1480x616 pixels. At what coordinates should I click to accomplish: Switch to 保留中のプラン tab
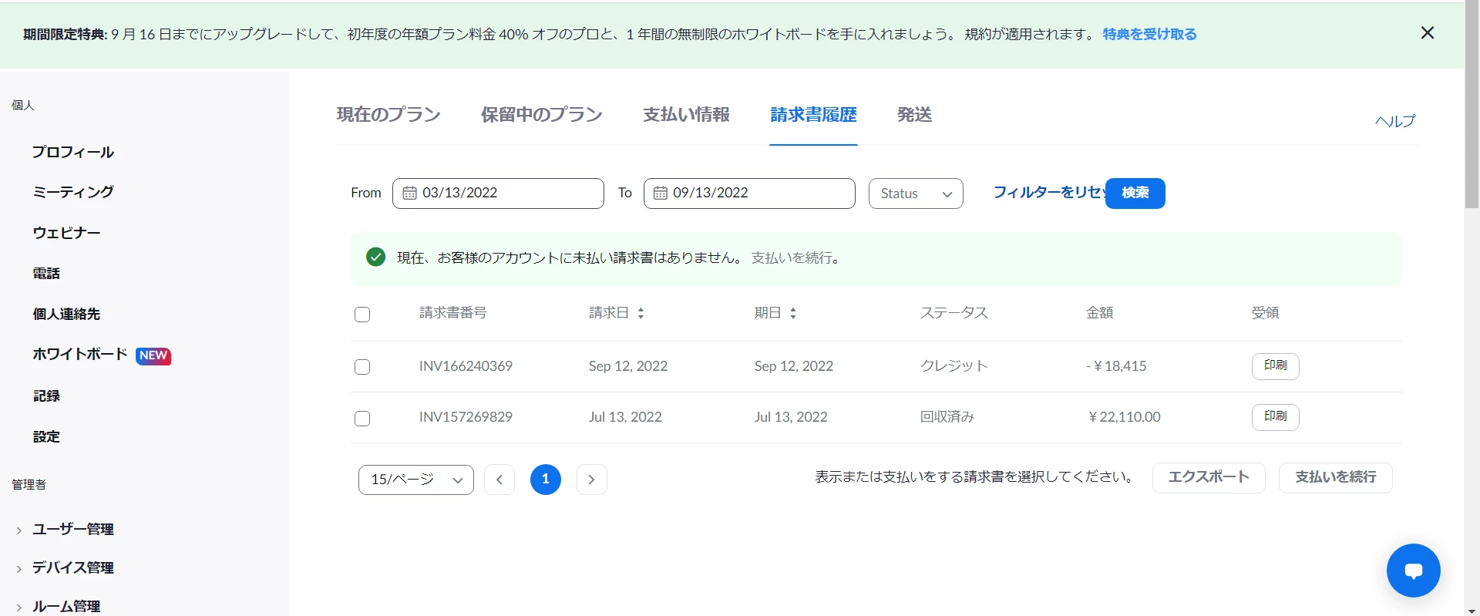(542, 115)
